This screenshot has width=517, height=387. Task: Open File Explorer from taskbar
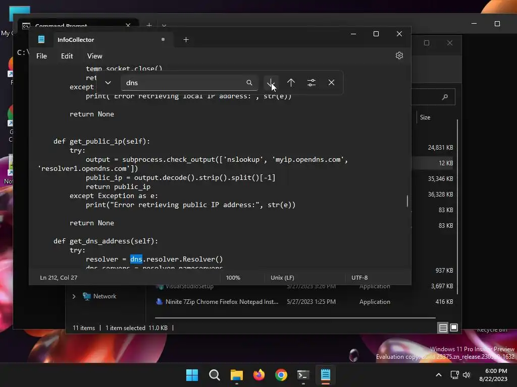click(236, 375)
